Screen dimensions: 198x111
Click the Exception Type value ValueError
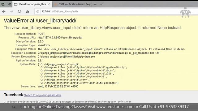44,45
